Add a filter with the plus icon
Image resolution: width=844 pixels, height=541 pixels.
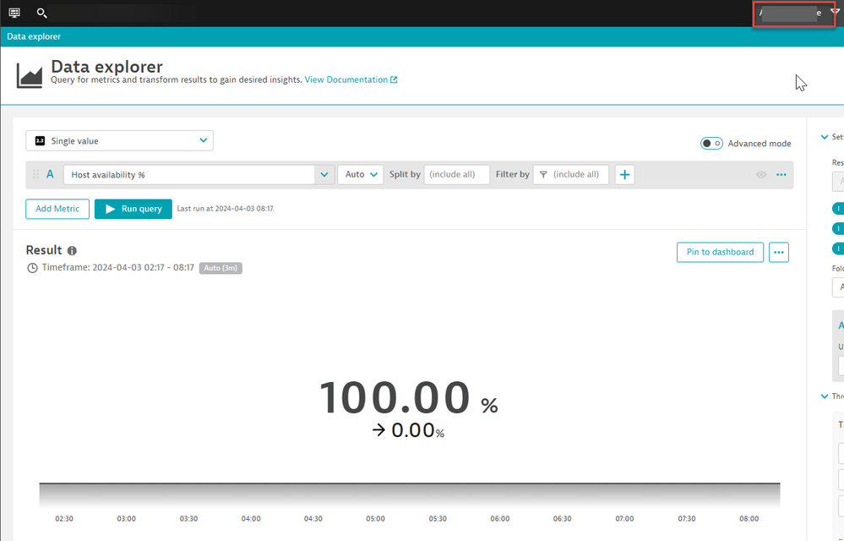624,175
